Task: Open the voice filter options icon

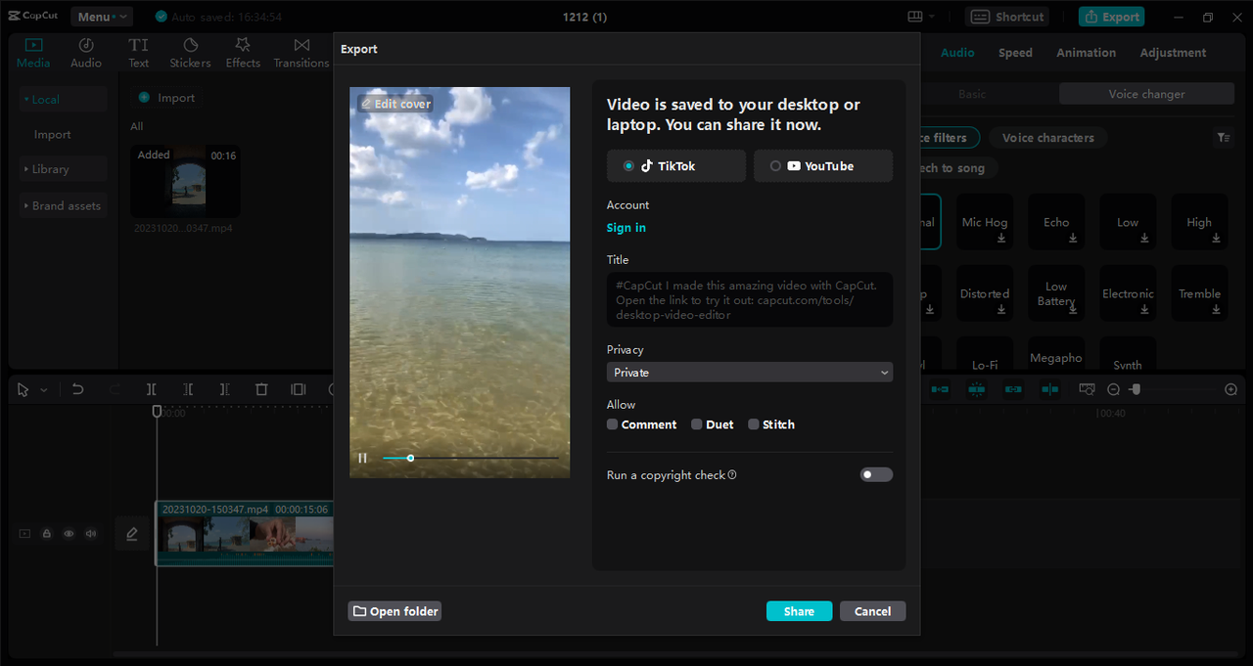Action: [1224, 138]
